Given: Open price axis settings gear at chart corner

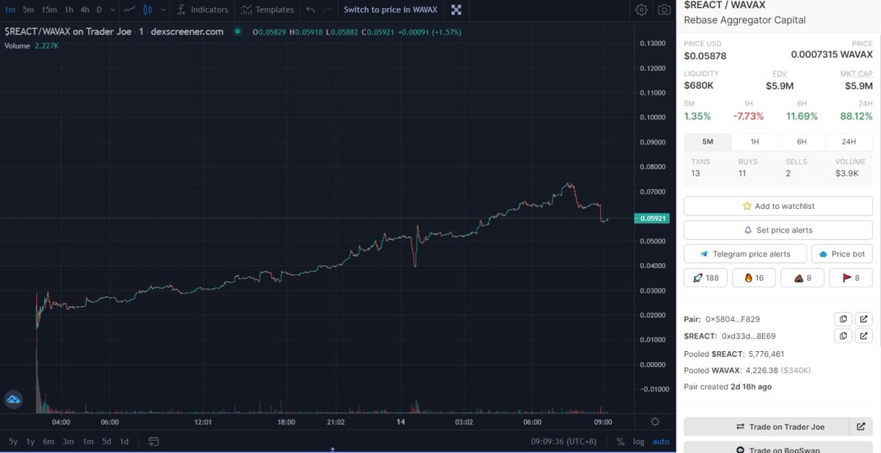Looking at the screenshot, I should (x=655, y=422).
